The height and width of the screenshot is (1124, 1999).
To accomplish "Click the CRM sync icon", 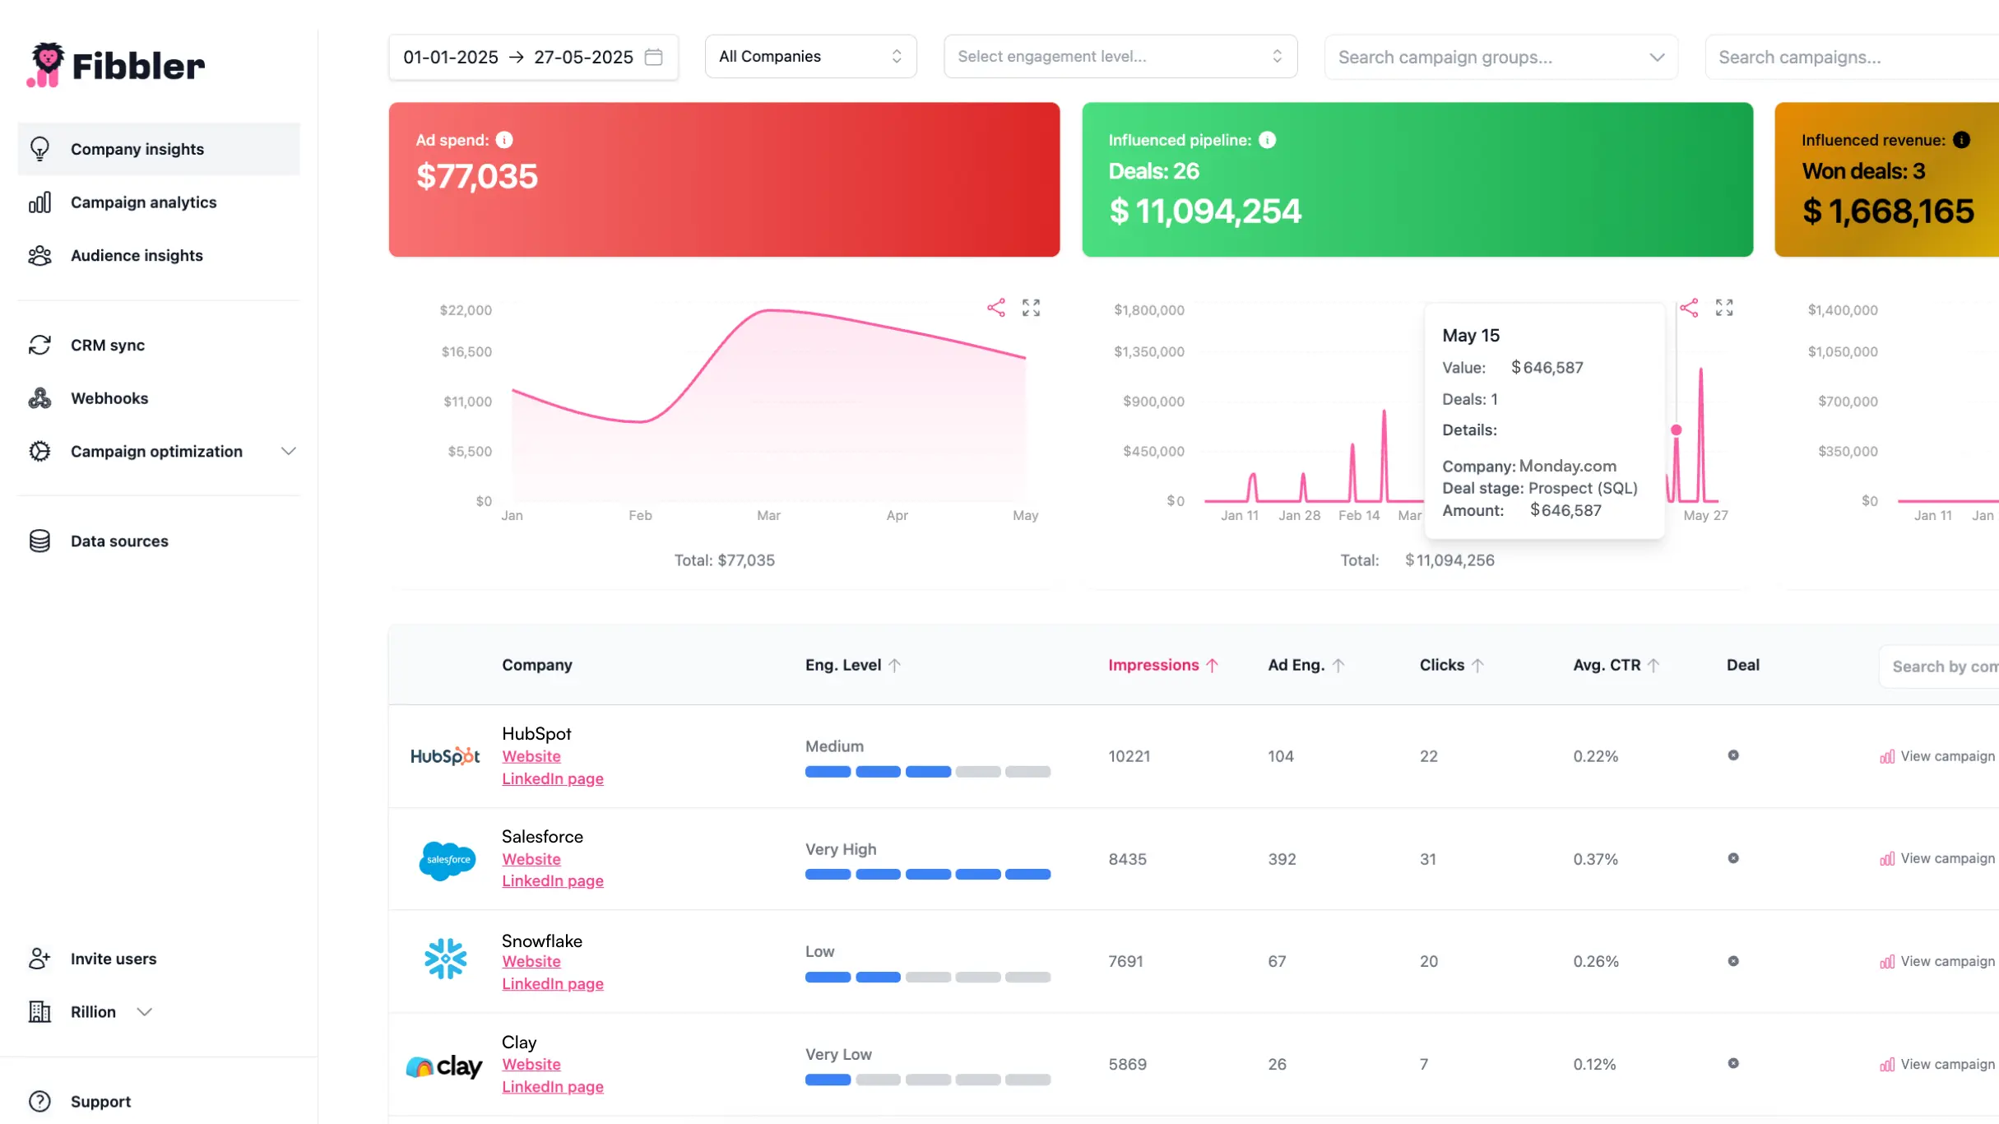I will click(39, 345).
